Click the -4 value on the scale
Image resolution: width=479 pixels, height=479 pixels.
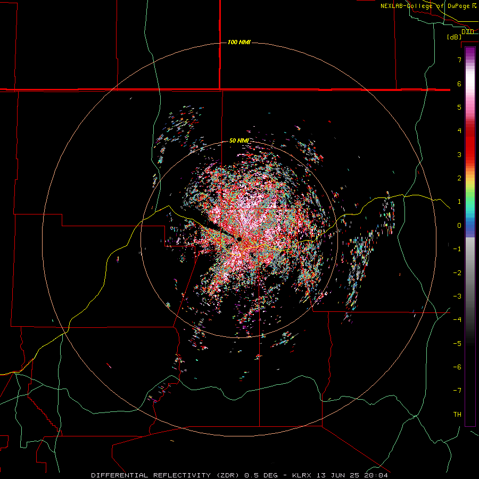tap(457, 320)
